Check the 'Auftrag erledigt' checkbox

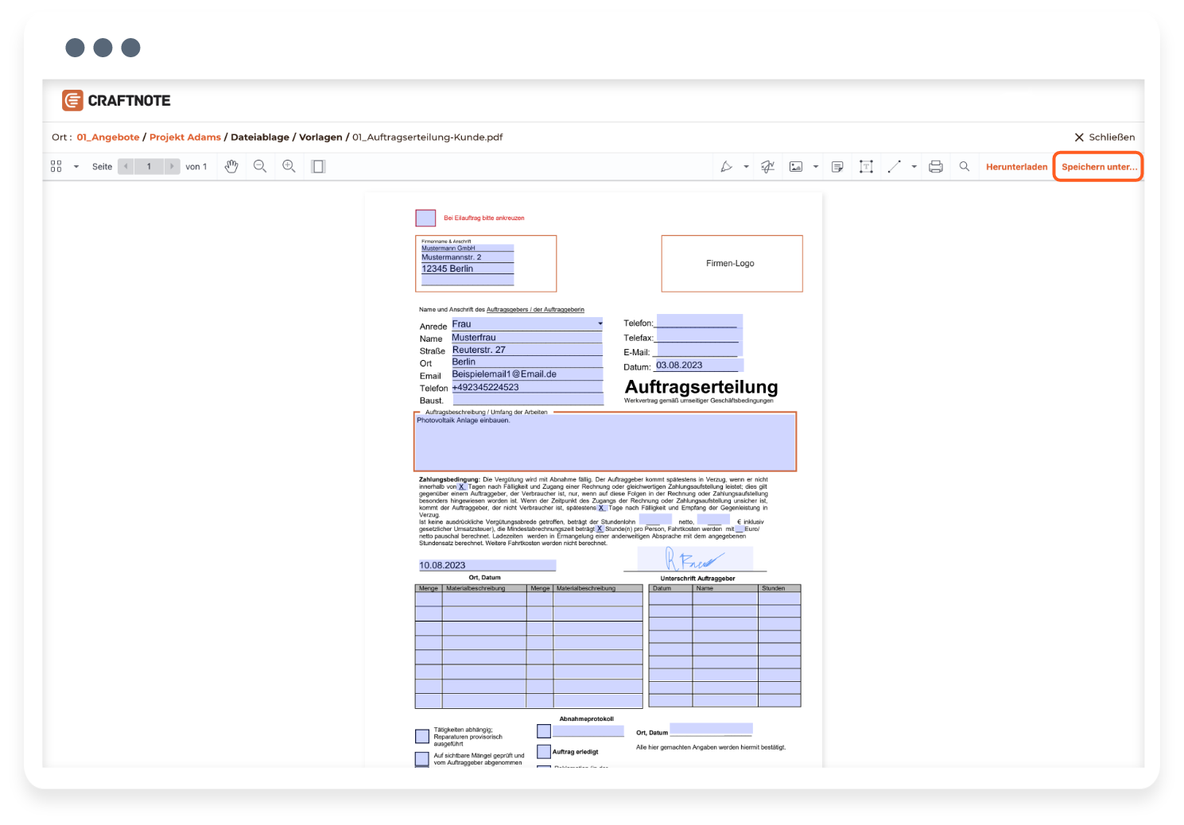(544, 751)
